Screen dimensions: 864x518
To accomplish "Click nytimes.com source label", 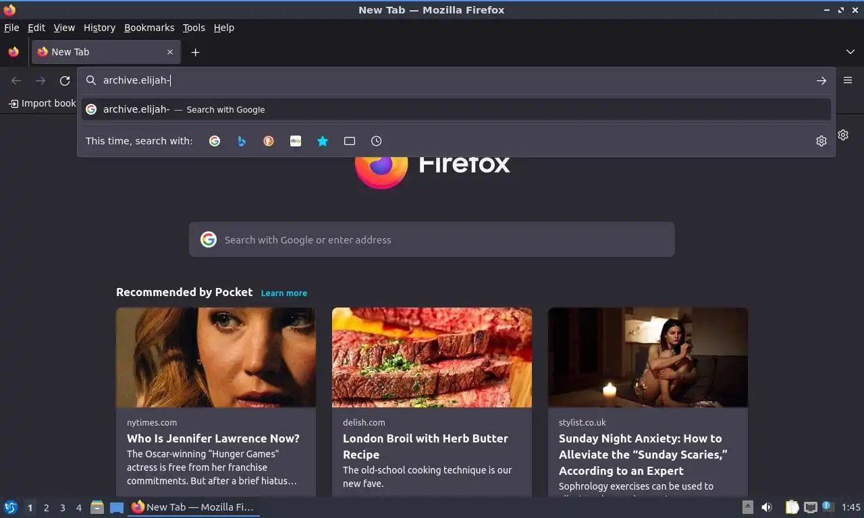I will tap(152, 423).
